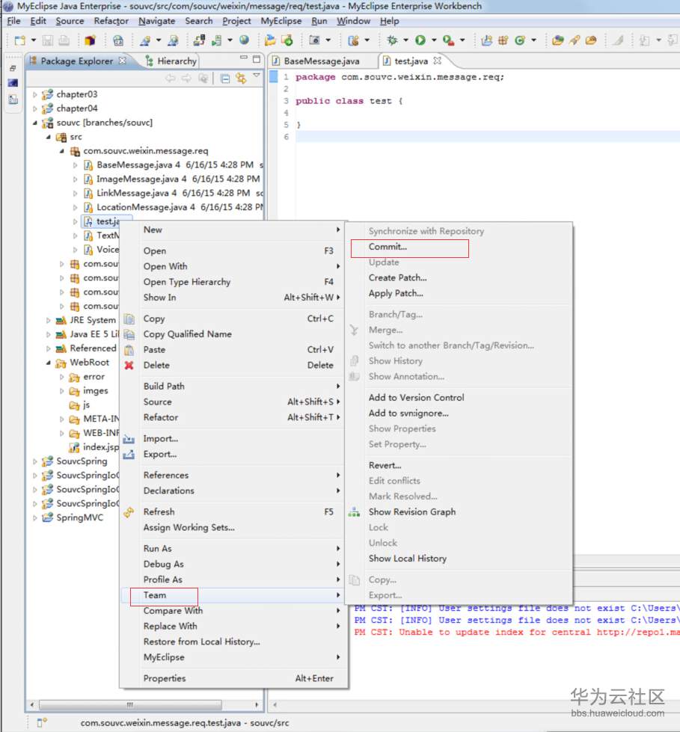Screen dimensions: 680x732
Task: Close the test.java editor tab
Action: (438, 61)
